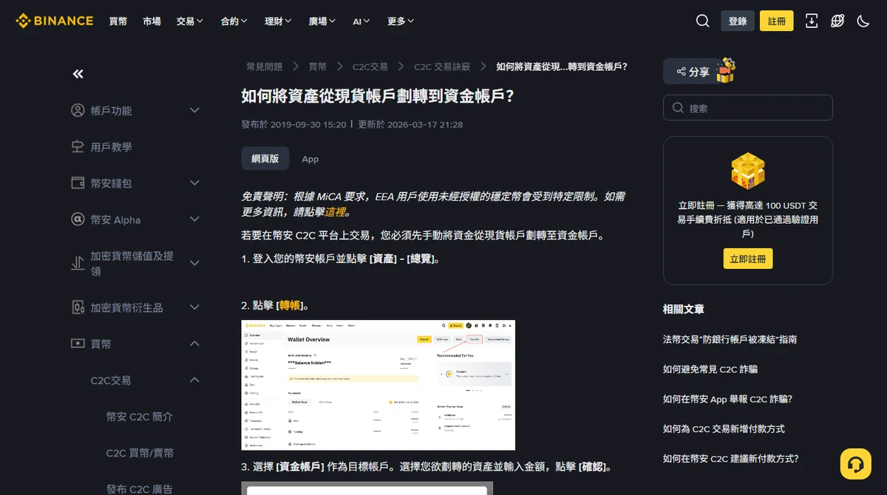Image resolution: width=887 pixels, height=495 pixels.
Task: Expand 幣安 Alpha sidebar section
Action: pos(194,219)
